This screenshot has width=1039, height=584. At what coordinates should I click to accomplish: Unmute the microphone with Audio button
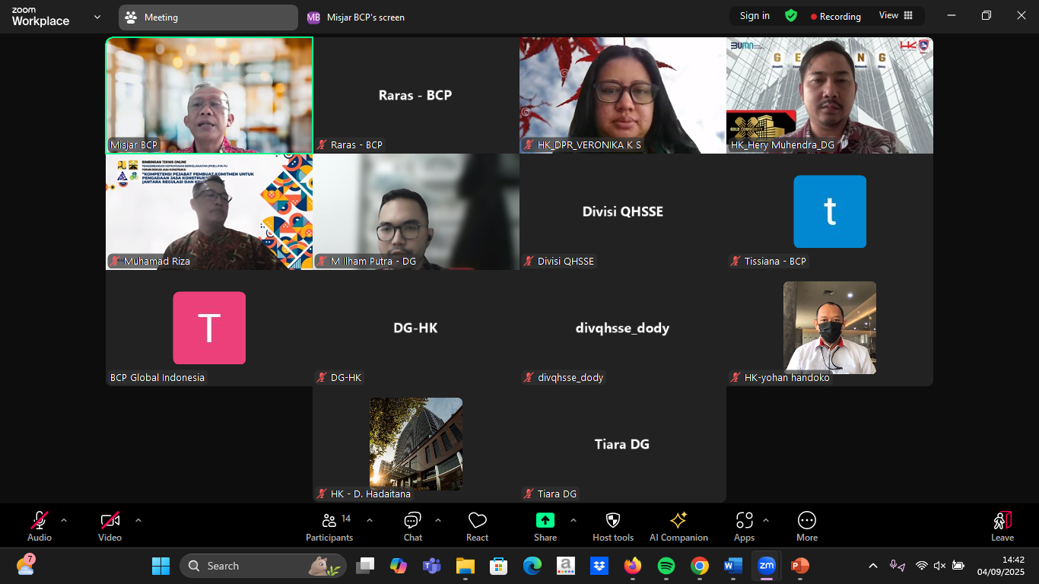(40, 526)
